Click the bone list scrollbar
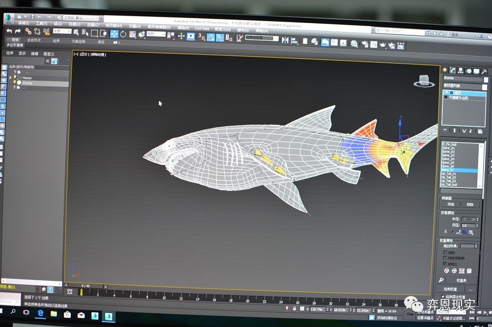 (480, 165)
